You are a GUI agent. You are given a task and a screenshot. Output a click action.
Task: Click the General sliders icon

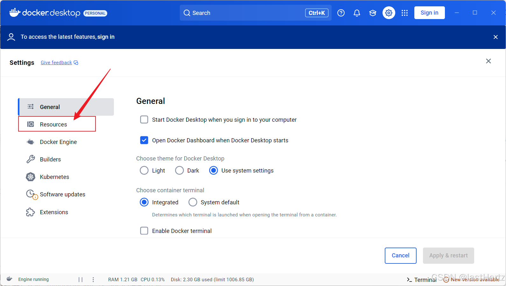point(31,107)
